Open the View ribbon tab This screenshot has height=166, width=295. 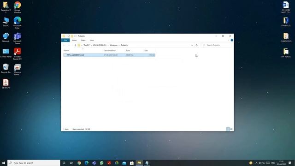(92, 40)
